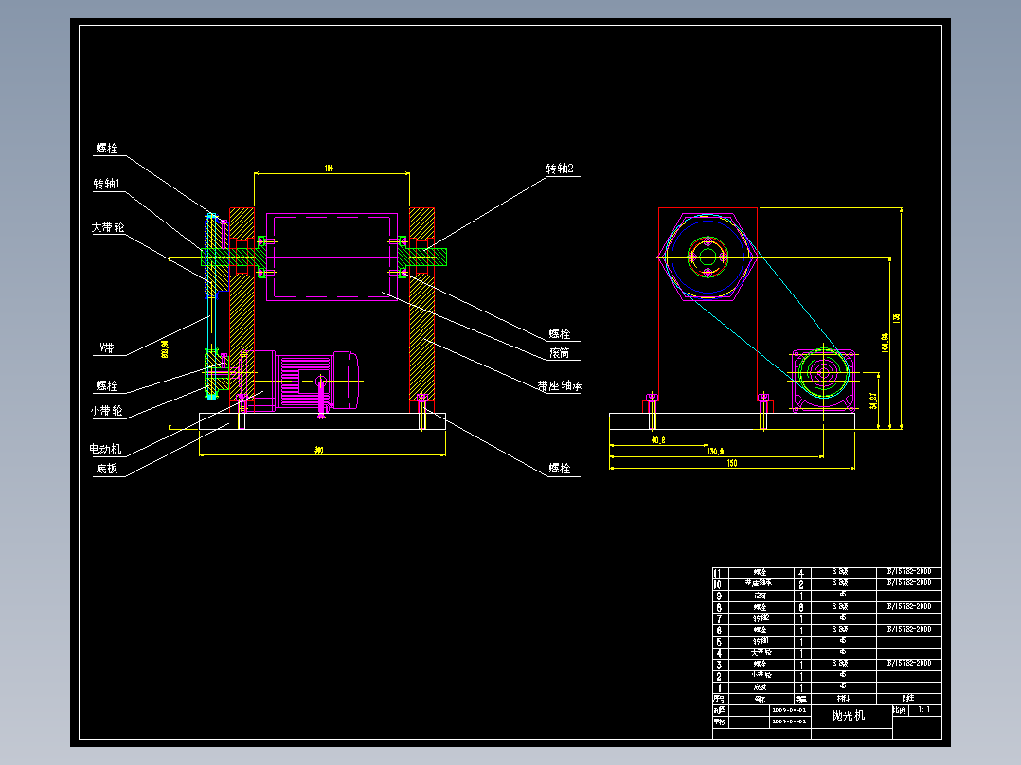Click the roller drum rectangle in the front view
The width and height of the screenshot is (1021, 765).
pos(331,257)
